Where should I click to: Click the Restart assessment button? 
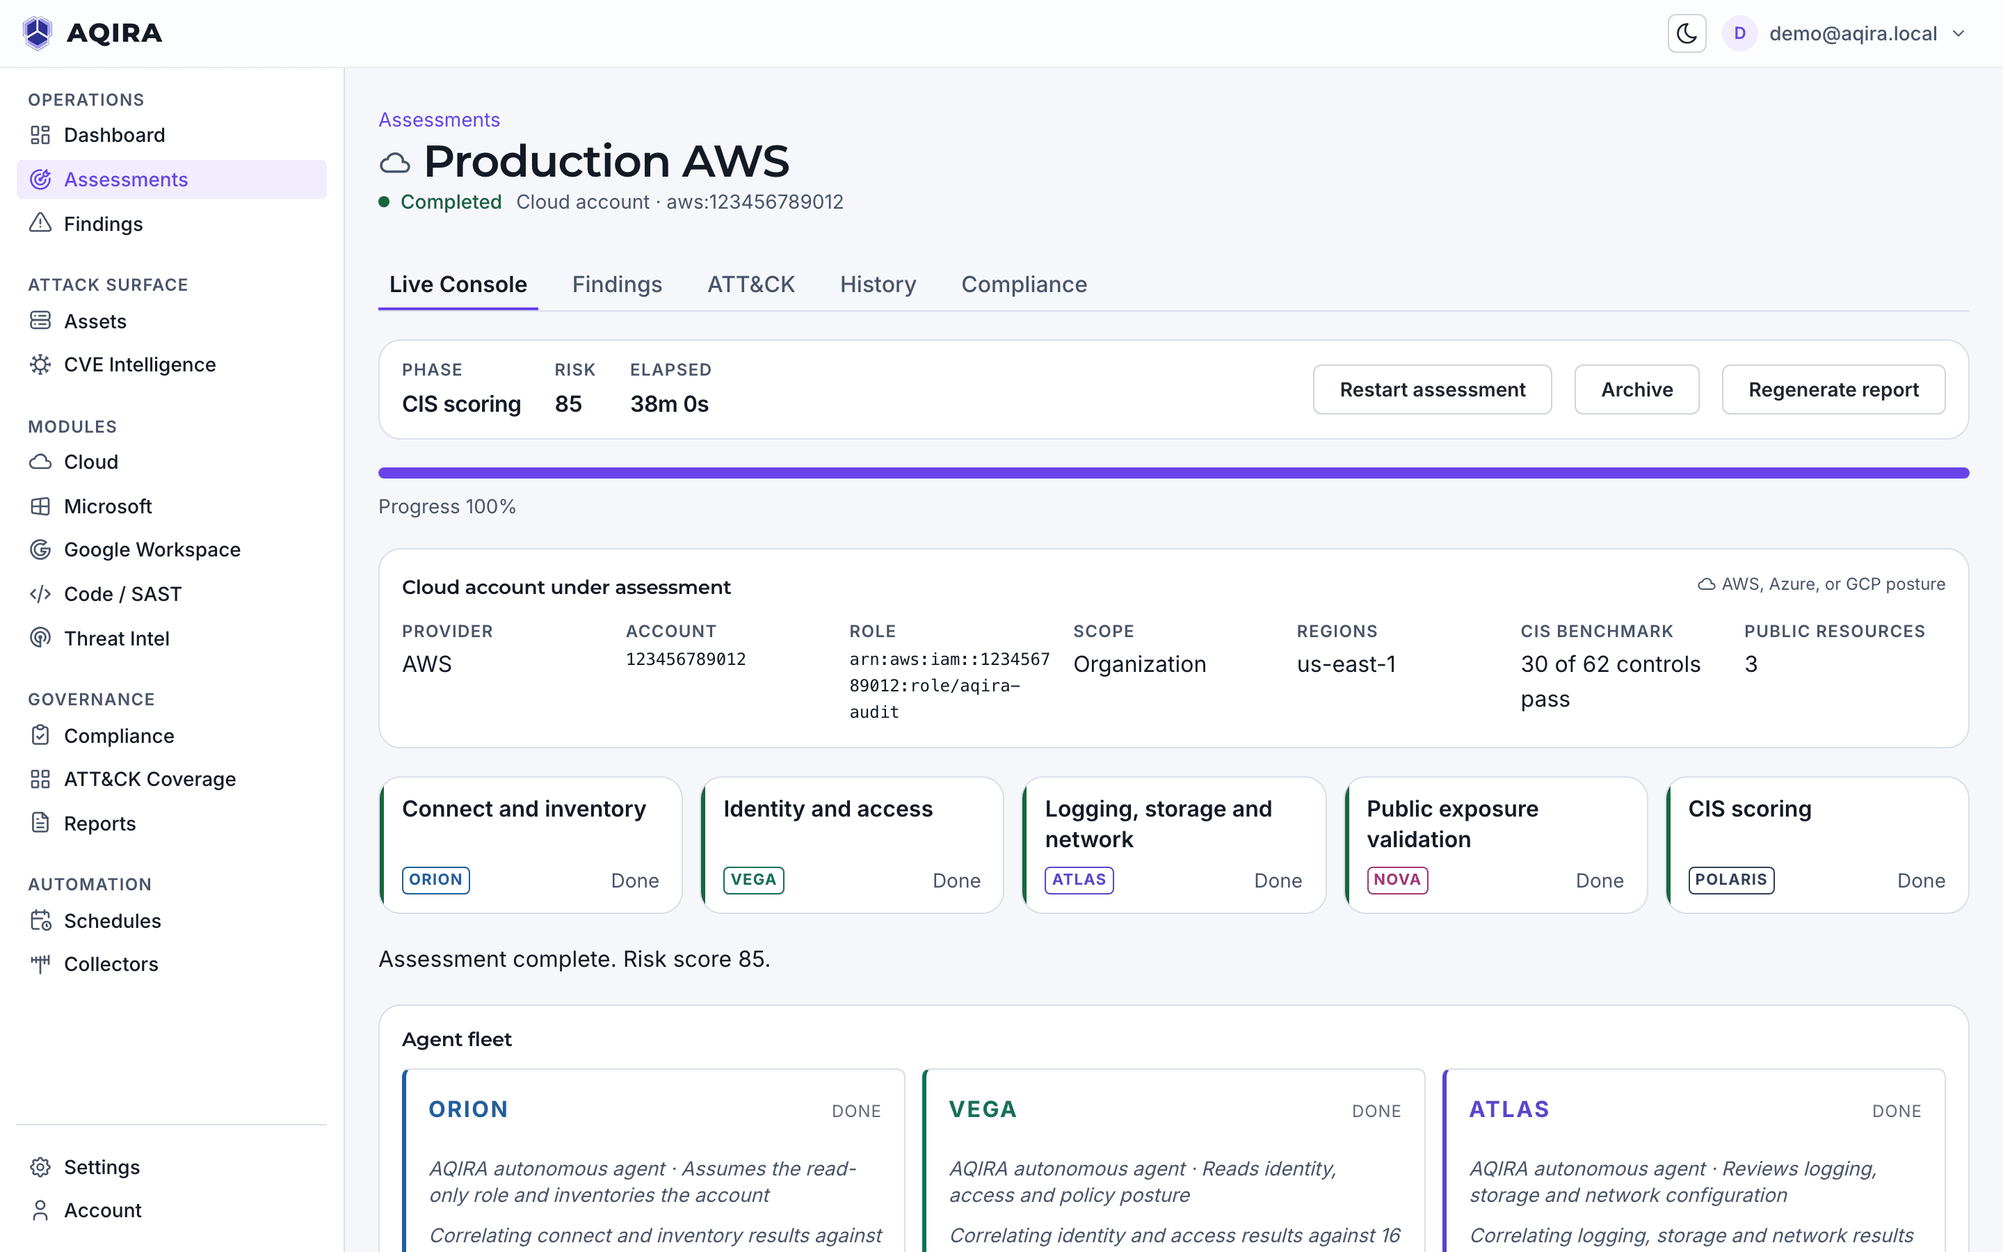1432,390
